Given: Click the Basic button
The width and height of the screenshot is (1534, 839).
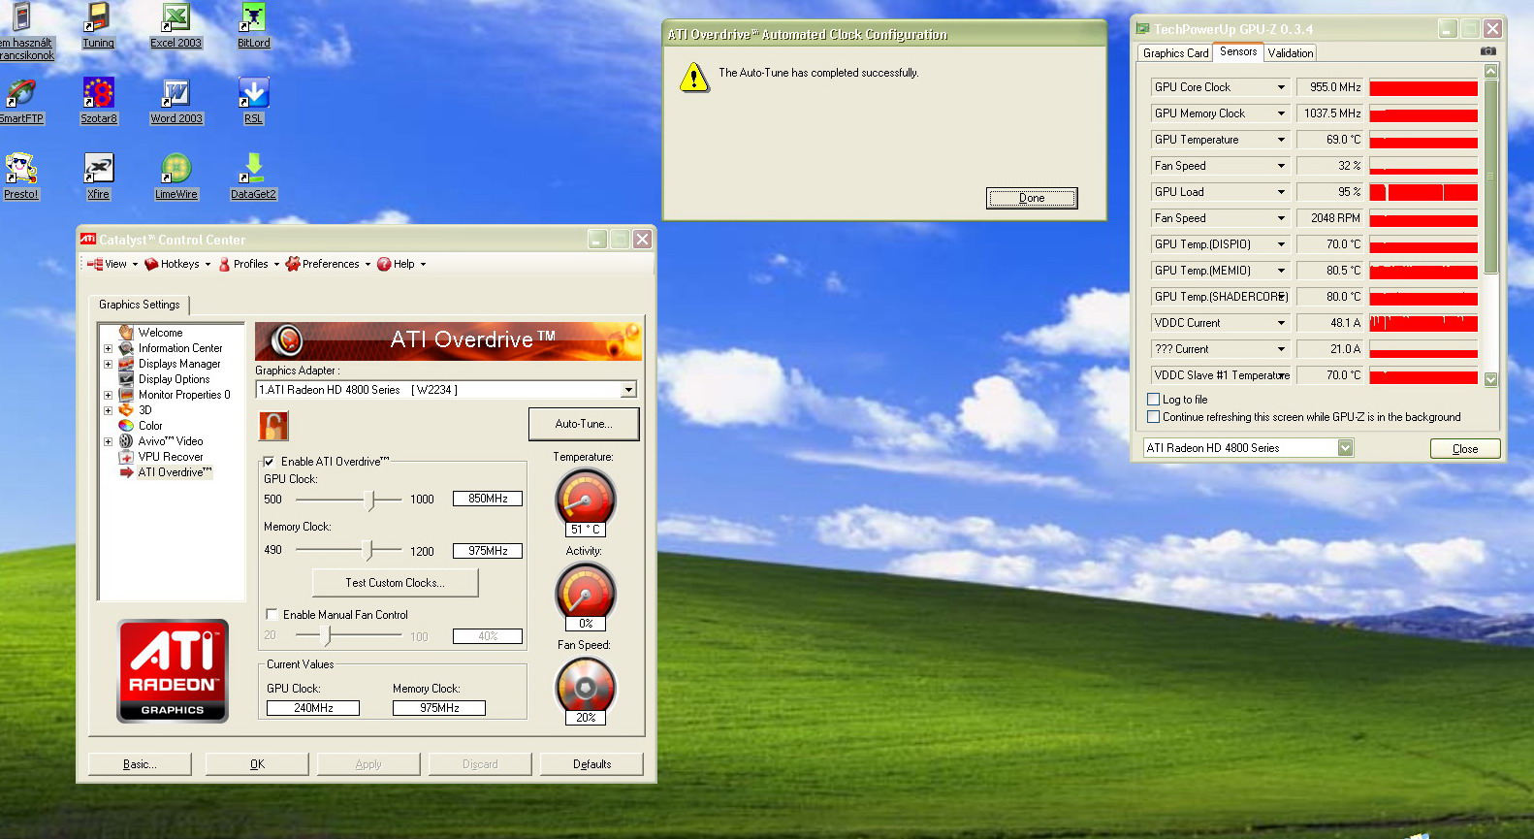Looking at the screenshot, I should pyautogui.click(x=140, y=764).
